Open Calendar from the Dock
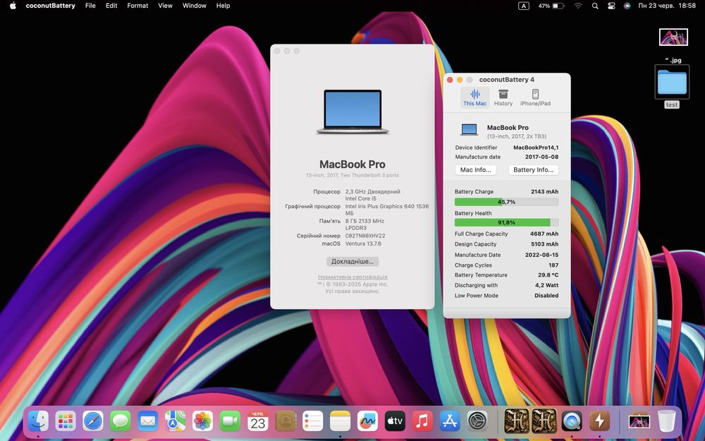This screenshot has width=705, height=441. [257, 421]
